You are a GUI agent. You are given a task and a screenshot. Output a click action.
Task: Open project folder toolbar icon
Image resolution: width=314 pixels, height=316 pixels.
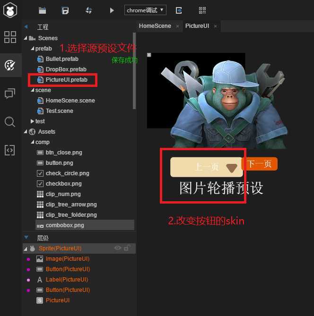tap(42, 10)
